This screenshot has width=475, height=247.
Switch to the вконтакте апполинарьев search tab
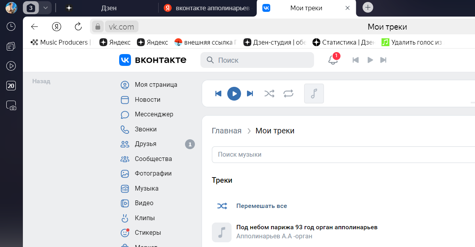click(207, 8)
